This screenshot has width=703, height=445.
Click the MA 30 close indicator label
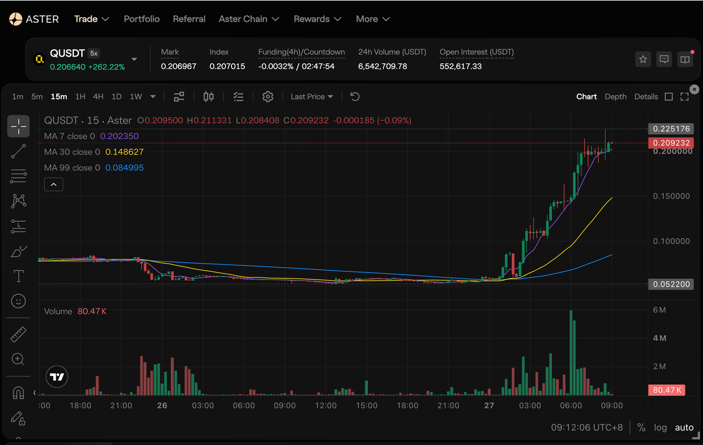[72, 152]
